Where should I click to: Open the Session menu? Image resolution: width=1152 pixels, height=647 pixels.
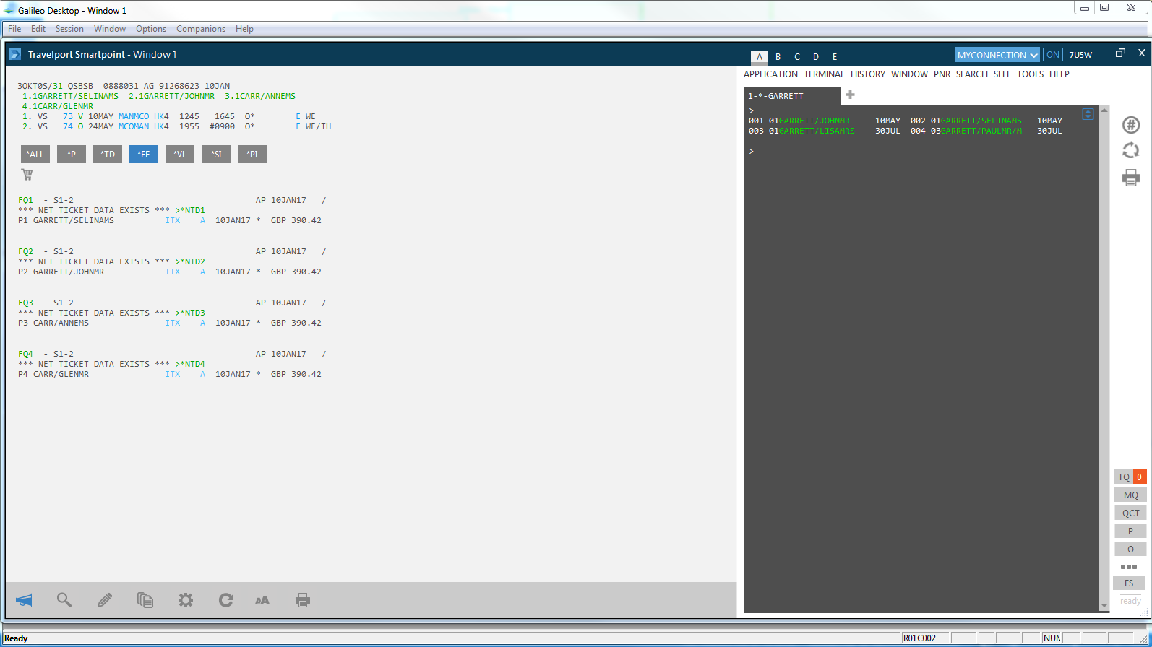coord(69,29)
